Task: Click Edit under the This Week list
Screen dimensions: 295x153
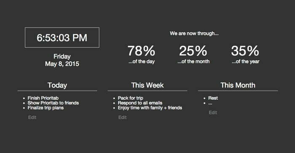Action: point(122,117)
